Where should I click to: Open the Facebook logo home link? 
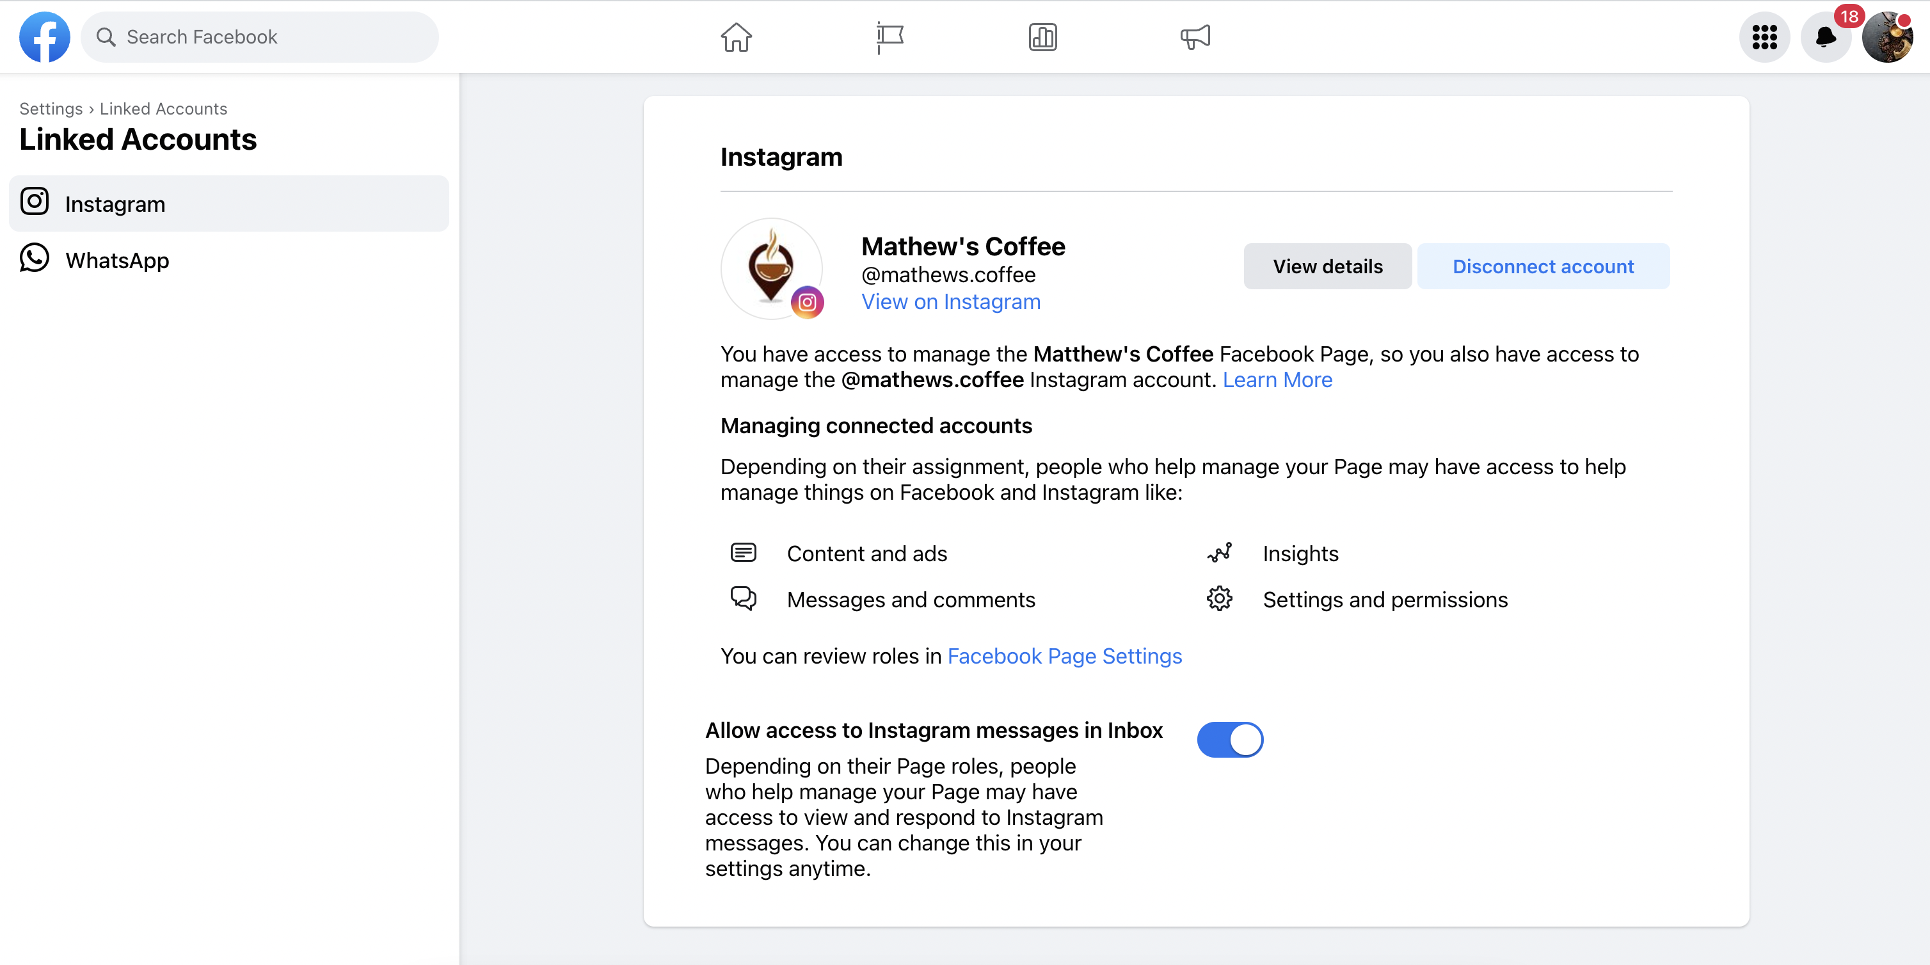pos(44,36)
